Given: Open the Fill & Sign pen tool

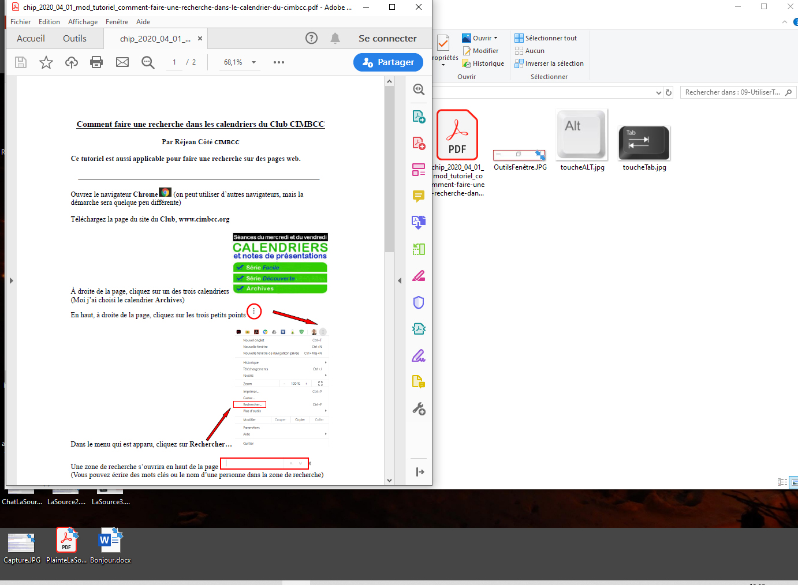Looking at the screenshot, I should pyautogui.click(x=419, y=355).
